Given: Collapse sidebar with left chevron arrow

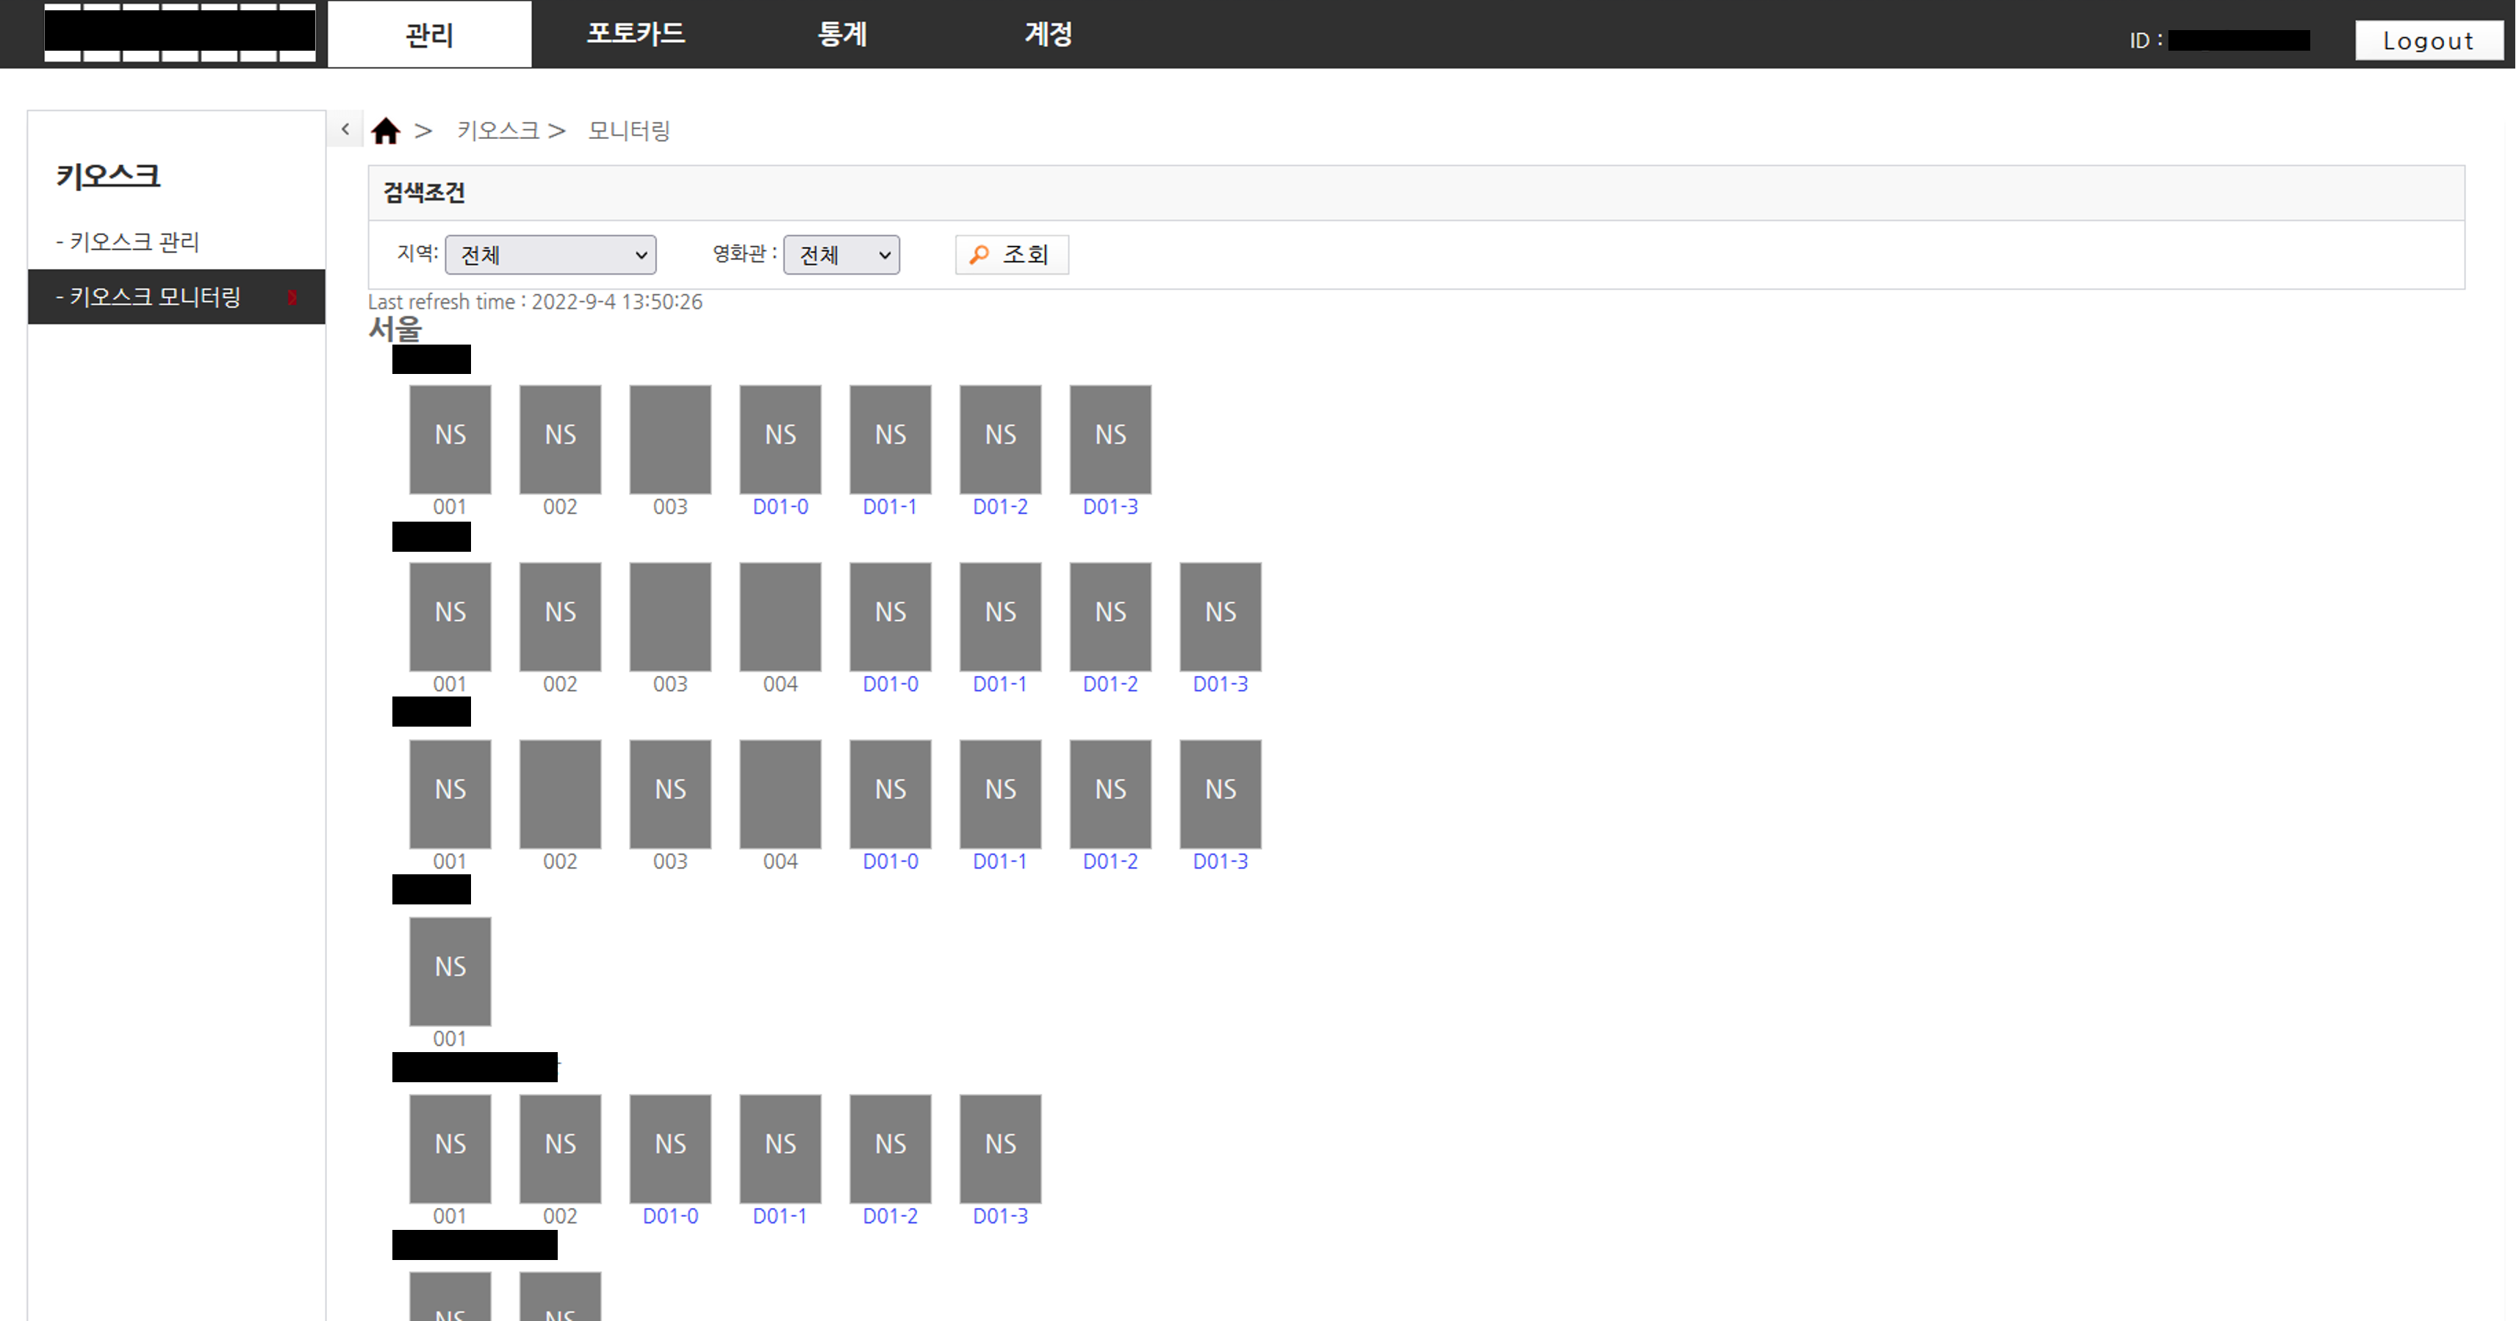Looking at the screenshot, I should tap(345, 129).
